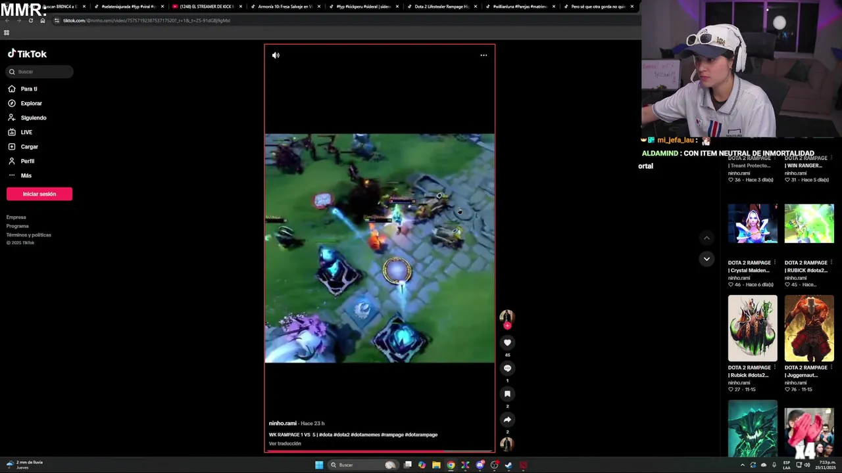Open the sound avatar below the share icon
The image size is (842, 473).
tap(507, 444)
